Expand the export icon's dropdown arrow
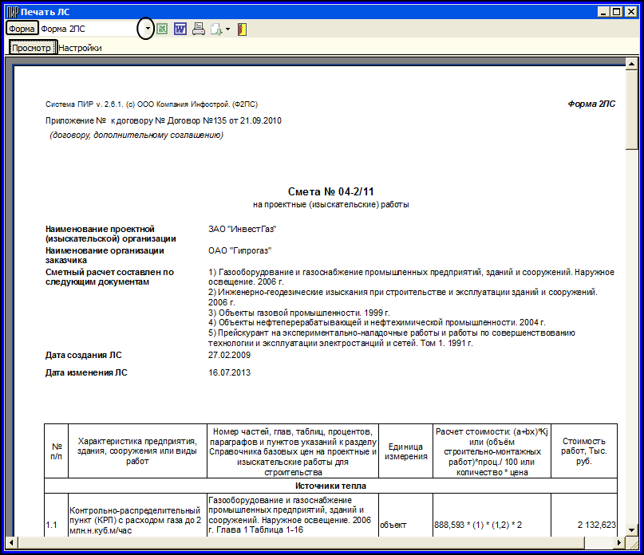The width and height of the screenshot is (644, 555). [x=228, y=30]
